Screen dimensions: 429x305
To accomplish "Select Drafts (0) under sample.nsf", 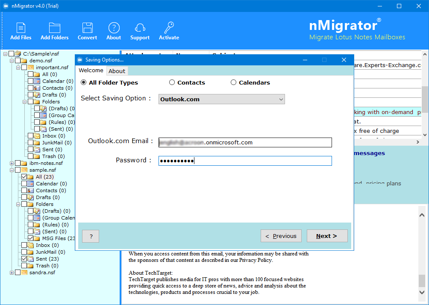I will coord(47,197).
